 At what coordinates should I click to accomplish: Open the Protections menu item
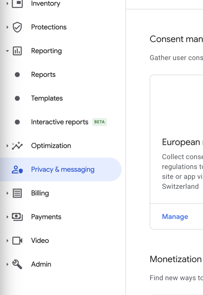(x=49, y=27)
